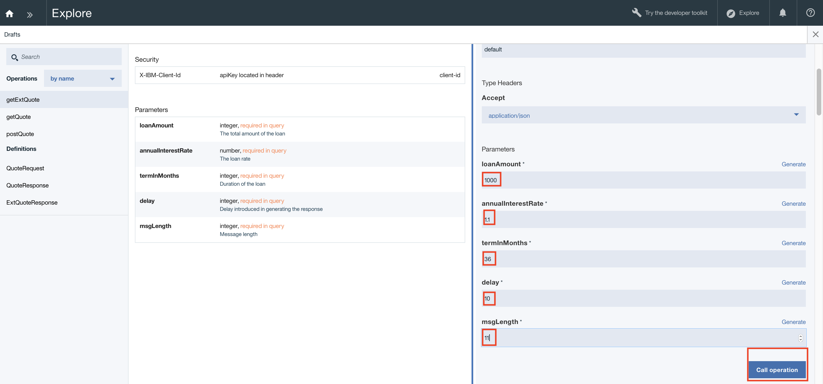
Task: Select the getQuote operation
Action: [x=64, y=117]
